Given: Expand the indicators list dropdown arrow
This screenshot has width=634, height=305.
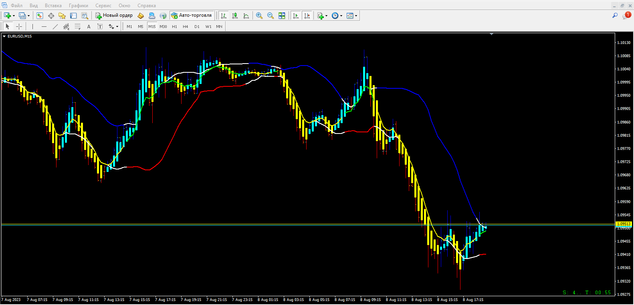Looking at the screenshot, I should pyautogui.click(x=326, y=16).
